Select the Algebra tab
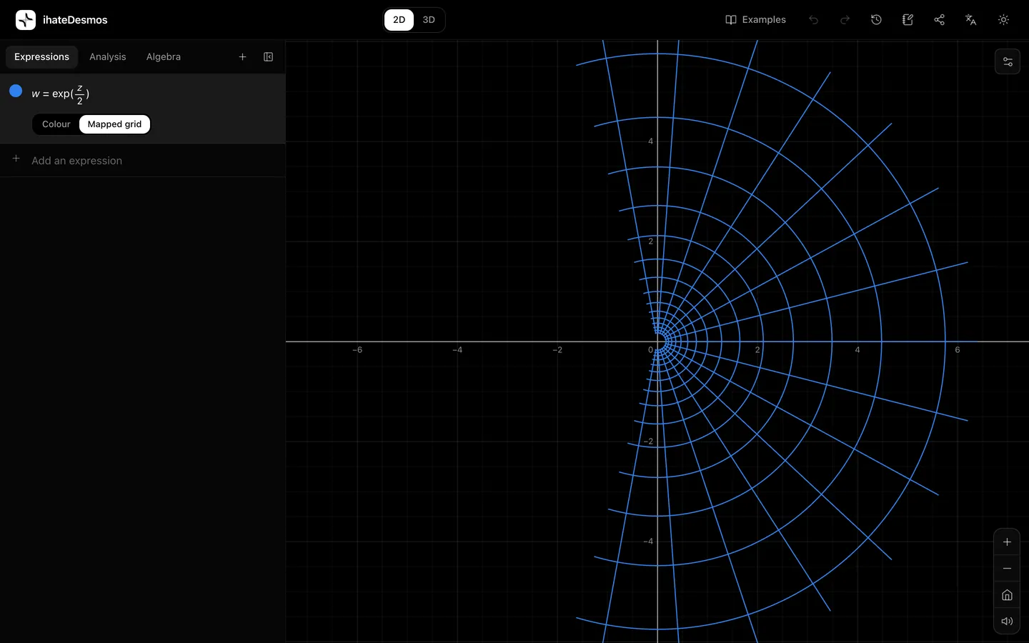 tap(164, 57)
